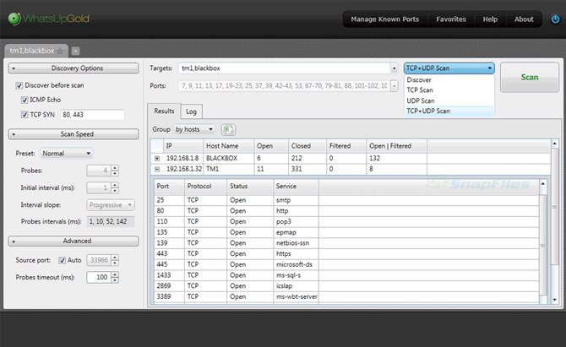Click the WhatsUpGold logo
566x347 pixels.
click(49, 19)
